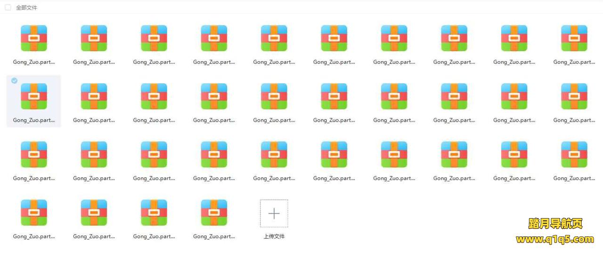Open the highlighted Gong_Zuo archive icon
The width and height of the screenshot is (603, 259).
(34, 96)
